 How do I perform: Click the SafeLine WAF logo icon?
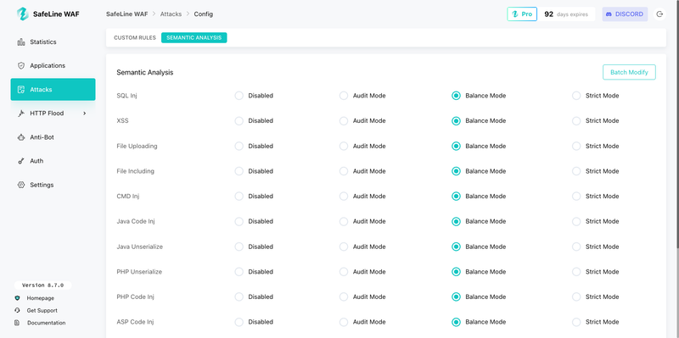[x=23, y=14]
